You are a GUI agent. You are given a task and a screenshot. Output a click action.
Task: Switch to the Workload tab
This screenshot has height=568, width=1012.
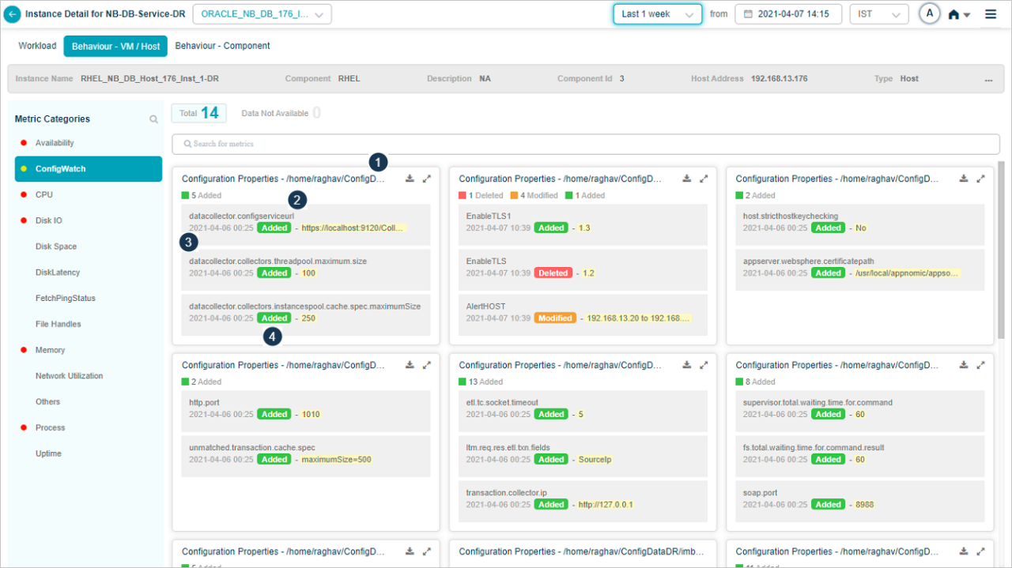[x=36, y=46]
